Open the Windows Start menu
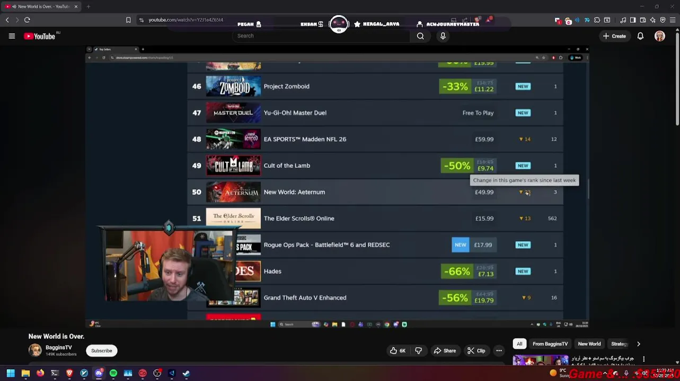This screenshot has width=680, height=381. click(11, 373)
